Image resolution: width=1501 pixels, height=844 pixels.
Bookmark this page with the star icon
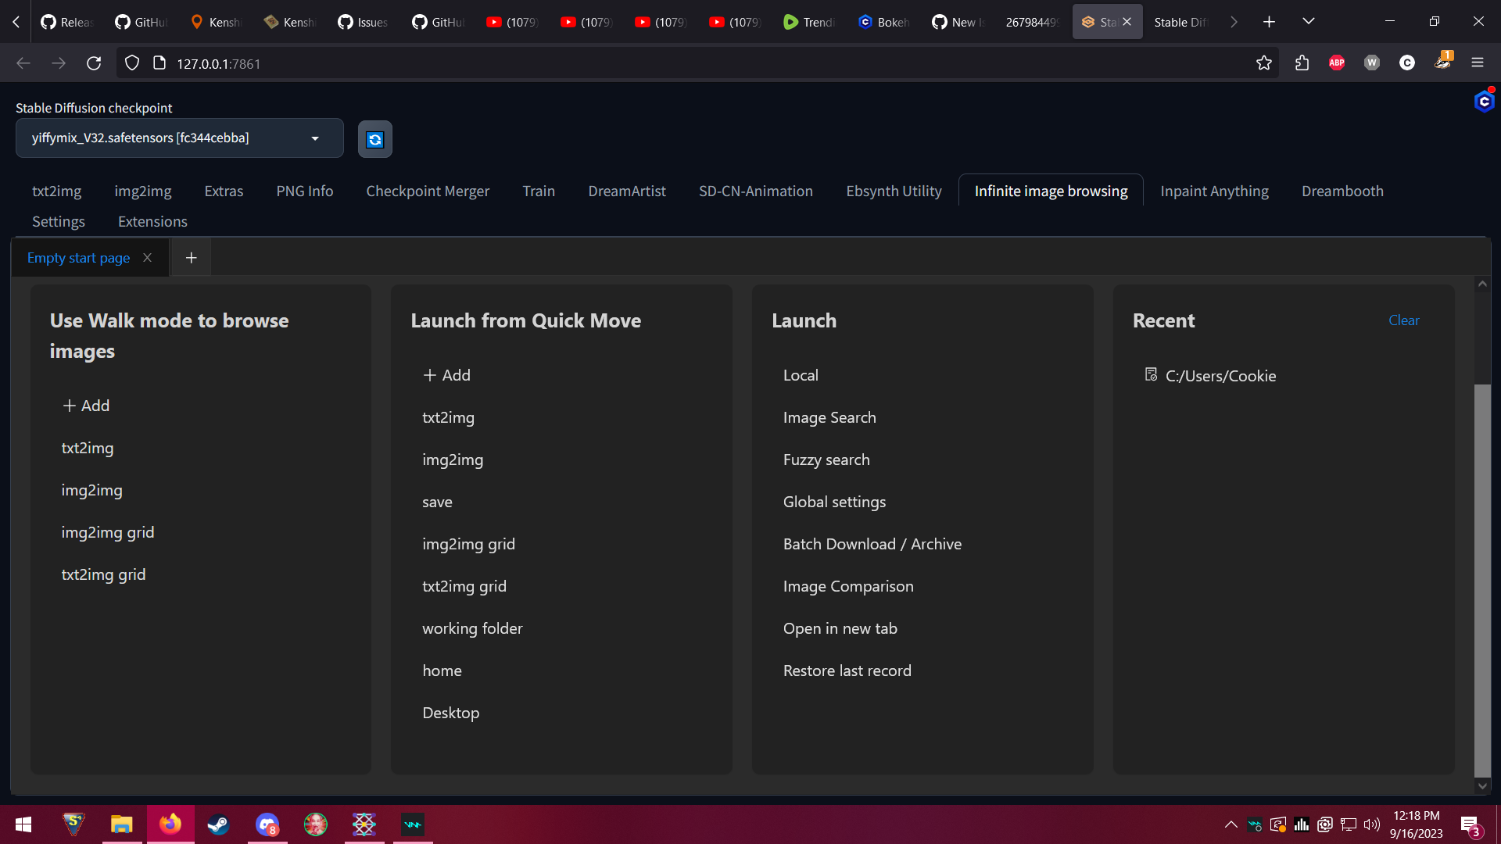tap(1263, 63)
